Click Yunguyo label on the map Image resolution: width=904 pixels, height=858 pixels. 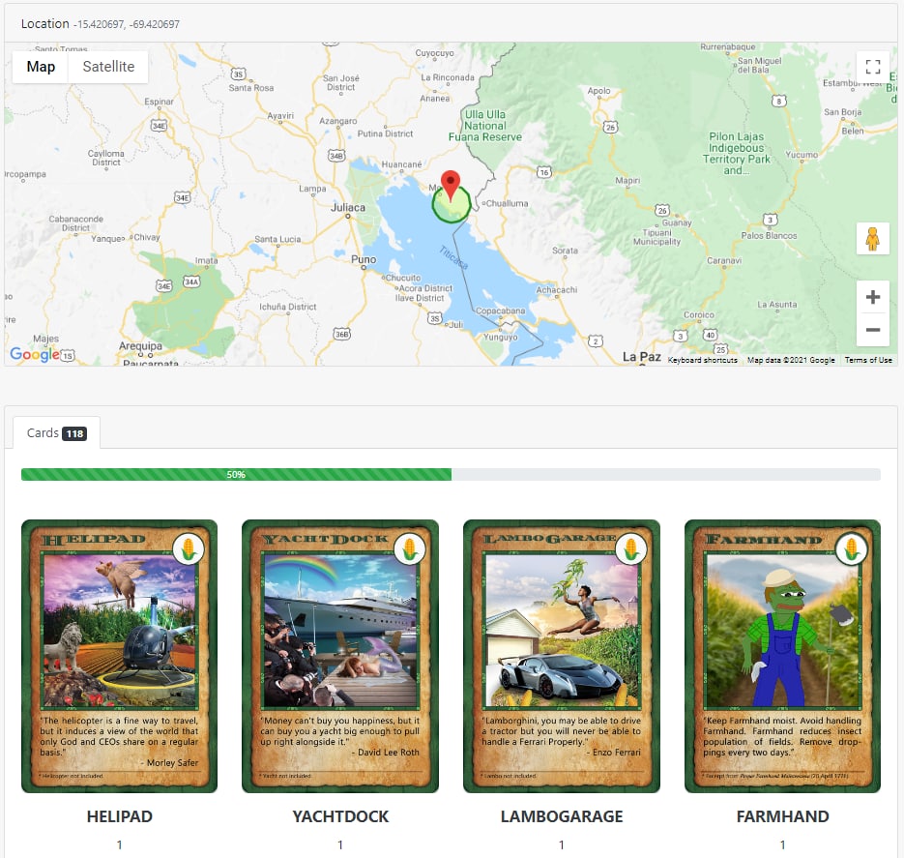coord(501,338)
